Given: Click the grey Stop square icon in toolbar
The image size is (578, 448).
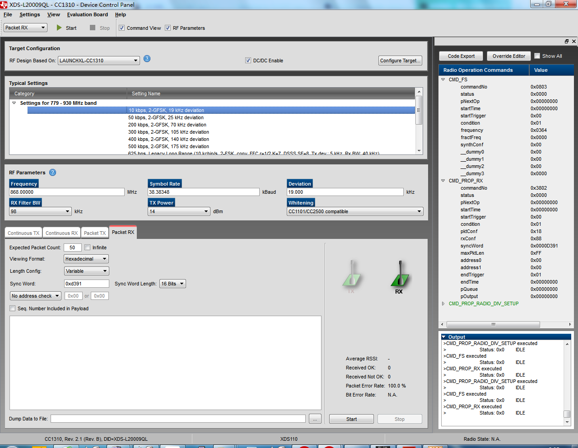Looking at the screenshot, I should point(93,28).
